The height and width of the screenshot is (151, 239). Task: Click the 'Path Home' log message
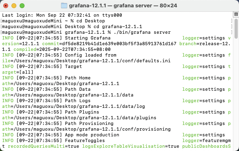tap(78, 78)
